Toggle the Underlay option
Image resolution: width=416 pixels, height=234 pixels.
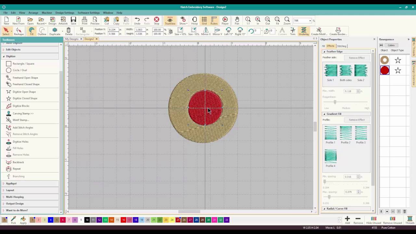[304, 32]
